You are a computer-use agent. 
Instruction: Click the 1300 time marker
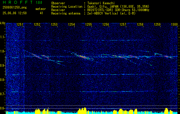click(174, 25)
